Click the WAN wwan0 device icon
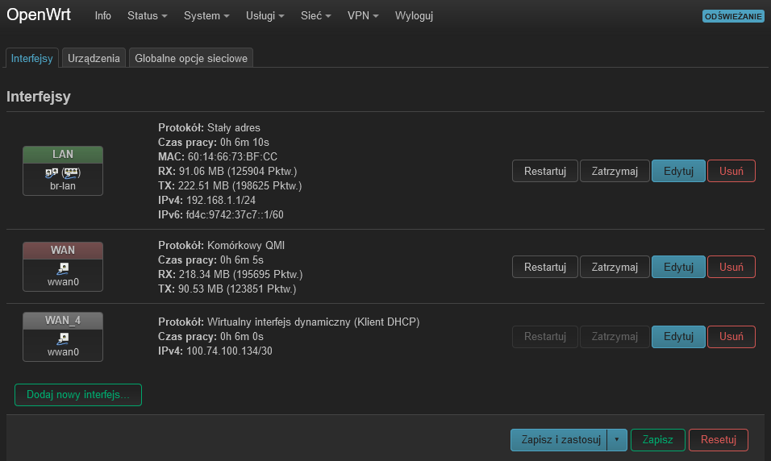This screenshot has height=461, width=771. pos(63,268)
